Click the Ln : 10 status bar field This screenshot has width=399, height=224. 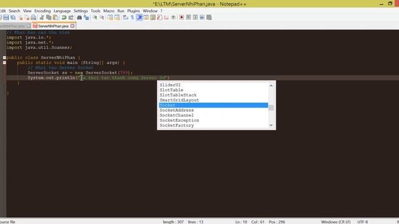pyautogui.click(x=241, y=222)
